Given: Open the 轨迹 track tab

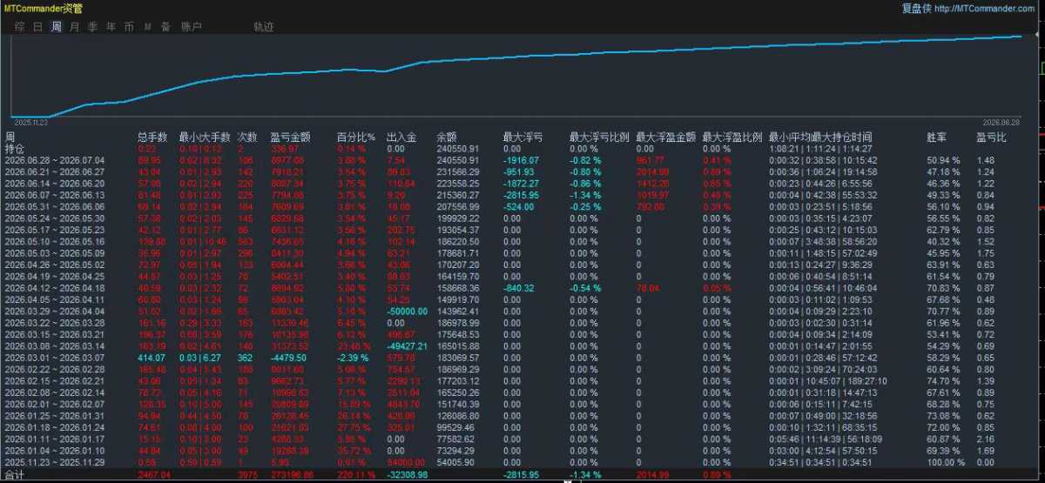Looking at the screenshot, I should tap(263, 27).
